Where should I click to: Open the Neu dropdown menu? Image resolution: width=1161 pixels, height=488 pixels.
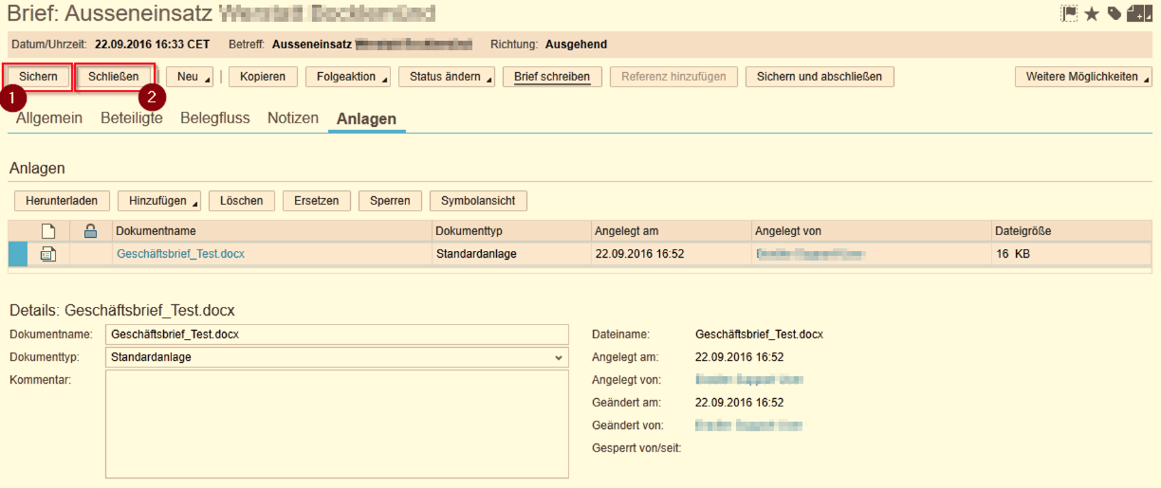190,77
